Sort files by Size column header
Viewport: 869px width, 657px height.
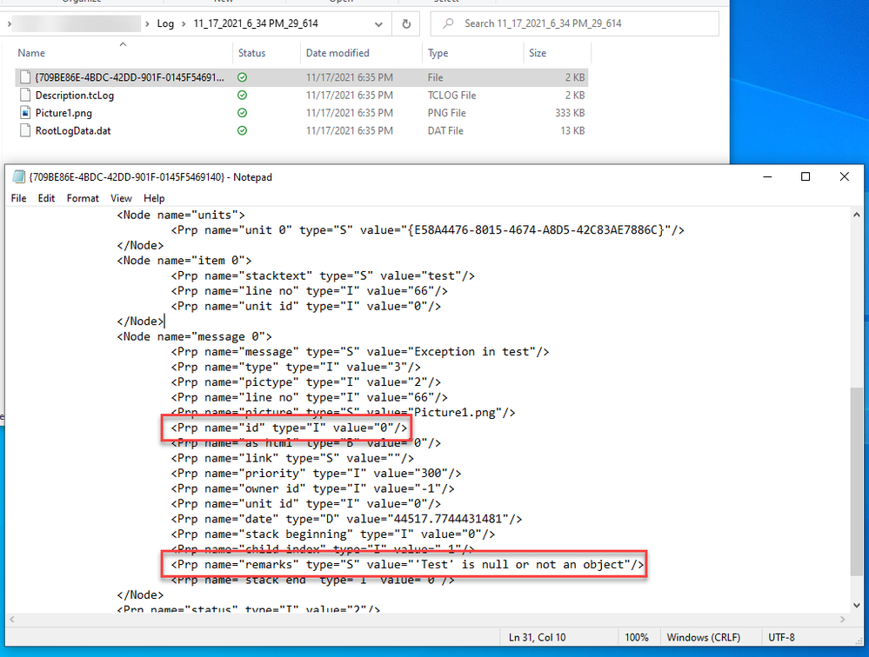coord(538,53)
